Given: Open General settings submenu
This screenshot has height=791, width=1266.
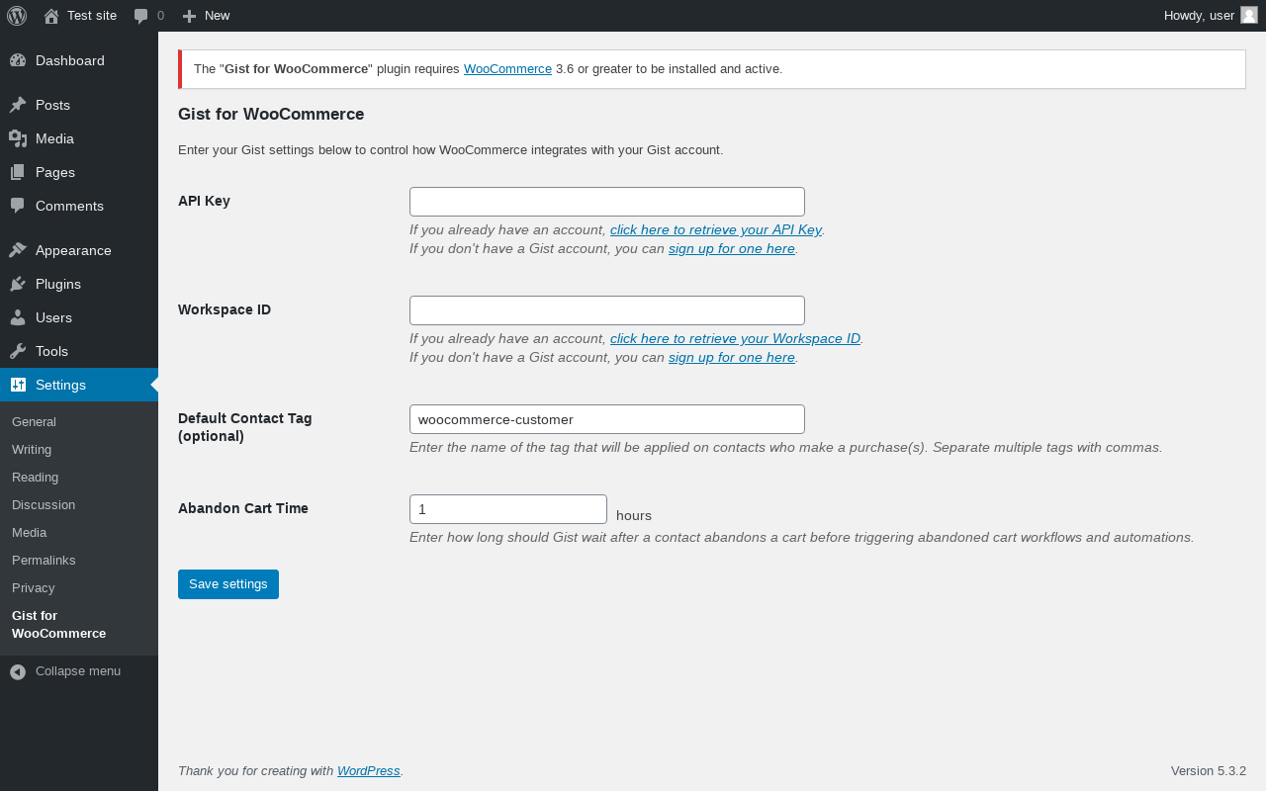Looking at the screenshot, I should tap(34, 421).
